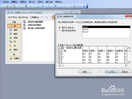Open the 插入(I) menu
This screenshot has width=132, height=99.
click(x=32, y=2)
